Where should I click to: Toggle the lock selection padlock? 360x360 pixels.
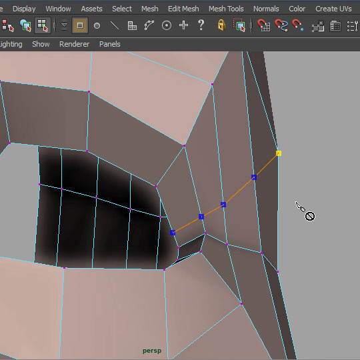221,25
